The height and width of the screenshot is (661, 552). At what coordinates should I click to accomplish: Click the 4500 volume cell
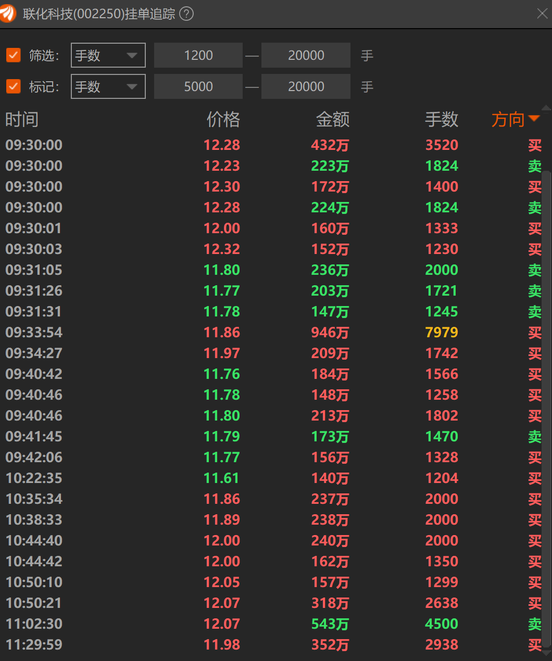point(442,624)
